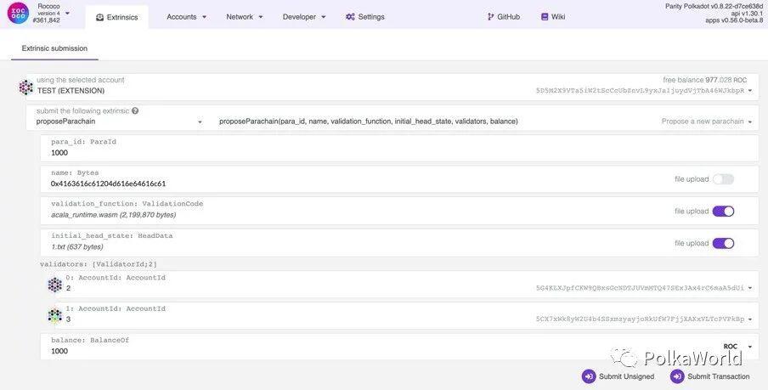Click the Rococo logo icon
Image resolution: width=768 pixels, height=390 pixels.
click(18, 13)
